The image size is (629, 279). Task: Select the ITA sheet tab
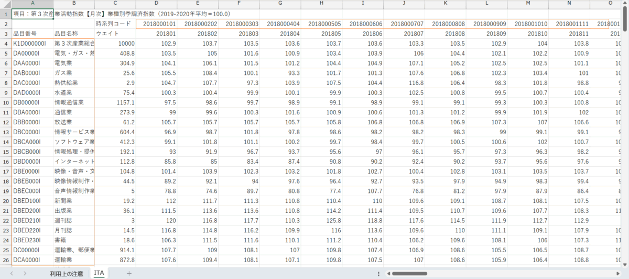tap(99, 273)
